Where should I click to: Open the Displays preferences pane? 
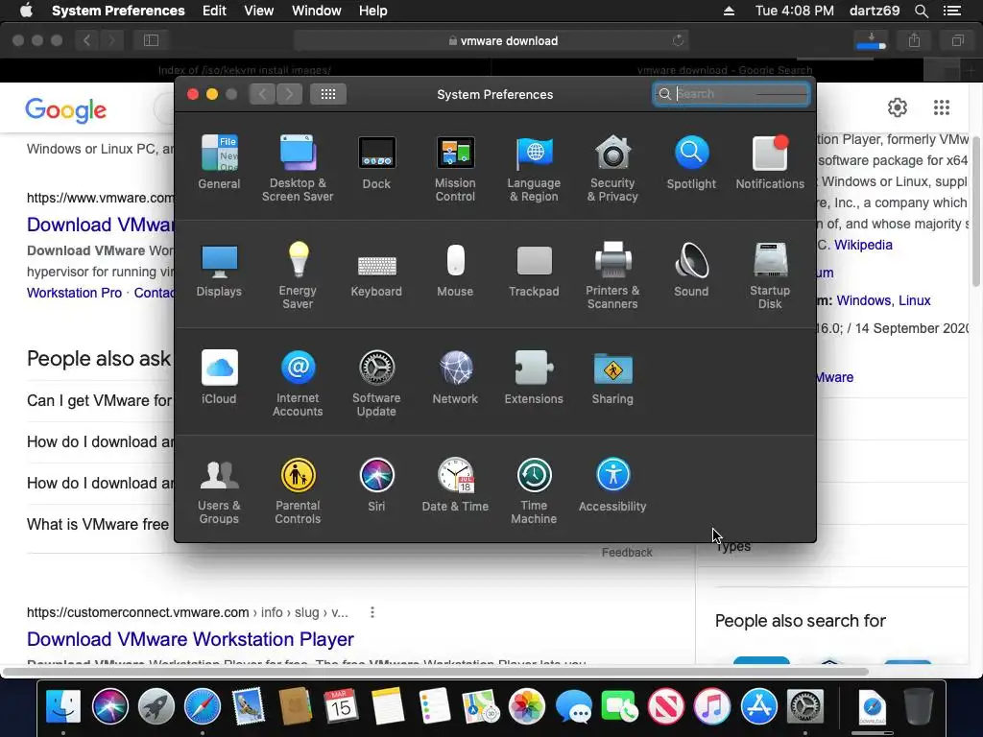219,270
